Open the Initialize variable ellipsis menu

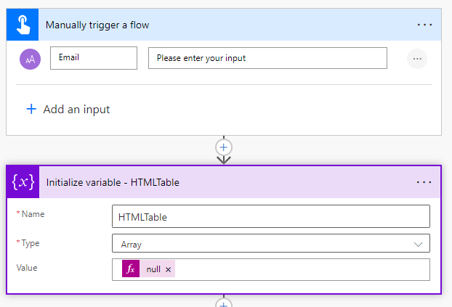424,182
